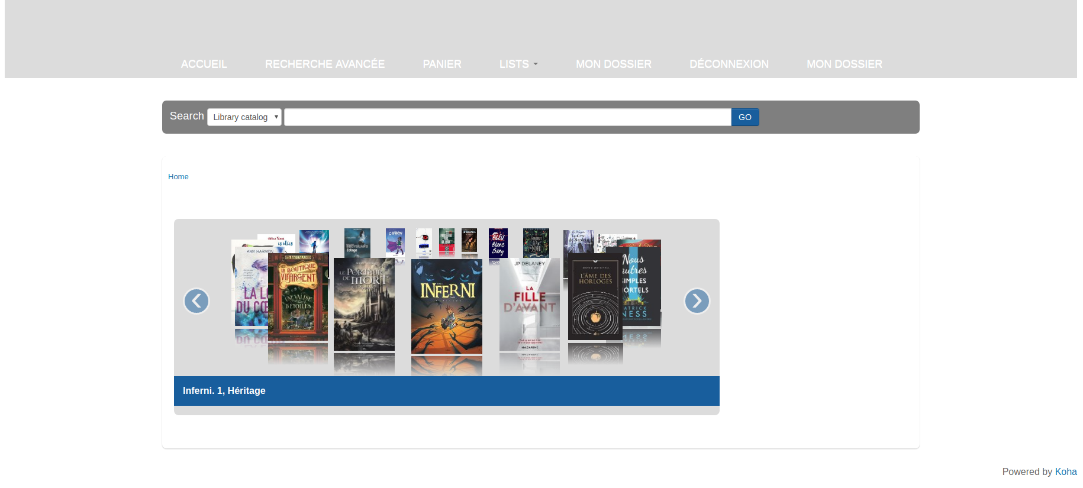This screenshot has height=488, width=1083.
Task: Select the Inferni book cover
Action: tap(447, 306)
